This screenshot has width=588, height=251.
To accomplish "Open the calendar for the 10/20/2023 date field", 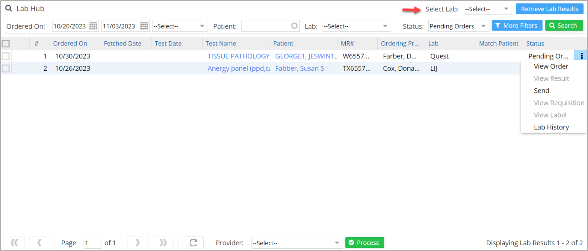I will pos(93,26).
